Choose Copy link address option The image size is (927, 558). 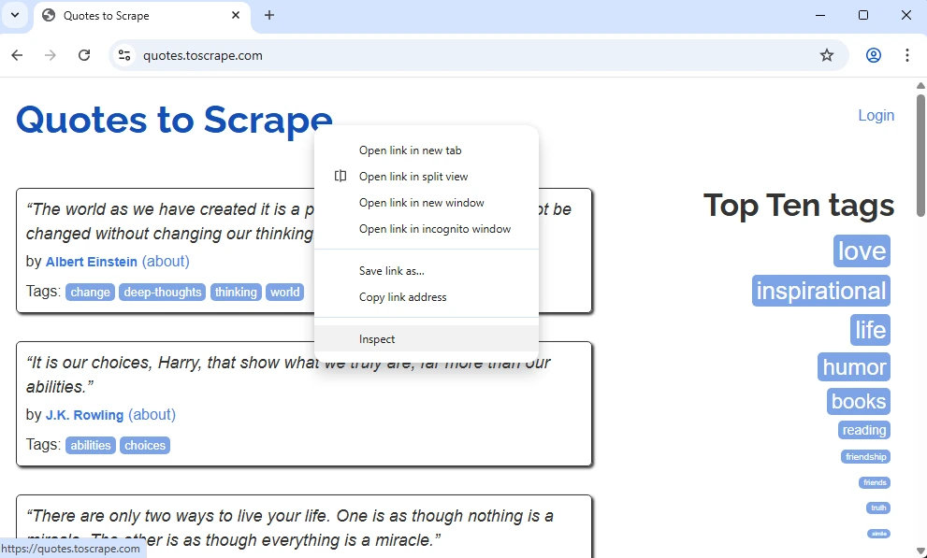coord(402,297)
